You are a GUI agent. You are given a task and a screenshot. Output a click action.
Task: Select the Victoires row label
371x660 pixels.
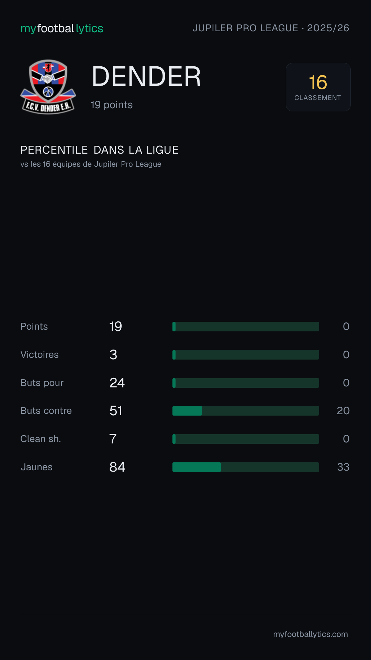click(x=40, y=355)
